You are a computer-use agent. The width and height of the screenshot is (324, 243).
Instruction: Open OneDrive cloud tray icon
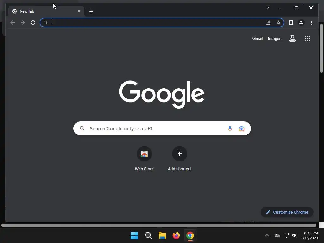277,235
